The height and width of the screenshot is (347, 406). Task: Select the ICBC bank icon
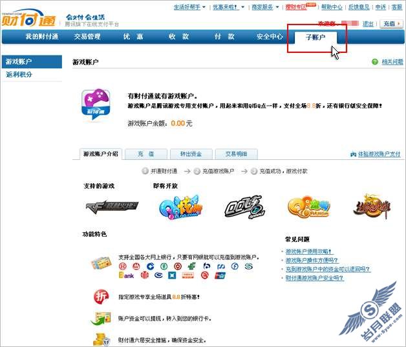coord(122,266)
